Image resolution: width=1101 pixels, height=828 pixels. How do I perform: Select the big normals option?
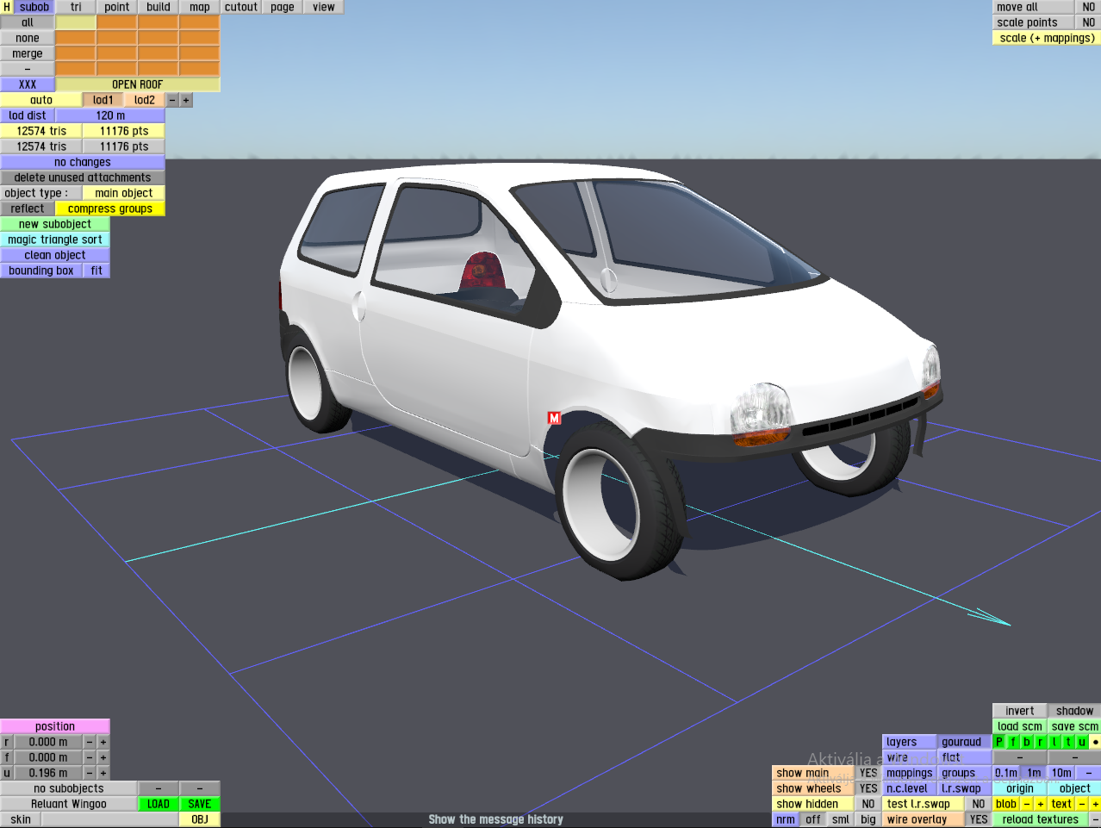(x=868, y=819)
